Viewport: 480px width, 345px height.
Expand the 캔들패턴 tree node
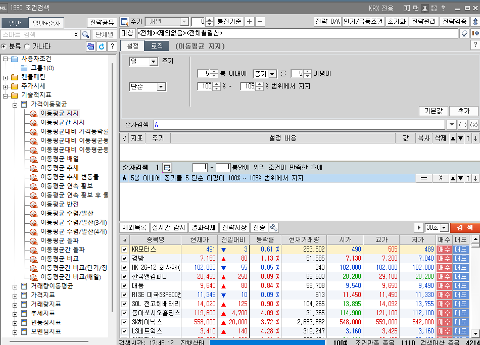click(6, 77)
